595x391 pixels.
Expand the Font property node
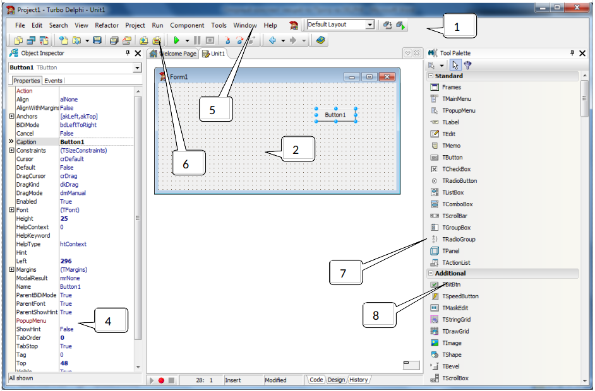tap(11, 210)
